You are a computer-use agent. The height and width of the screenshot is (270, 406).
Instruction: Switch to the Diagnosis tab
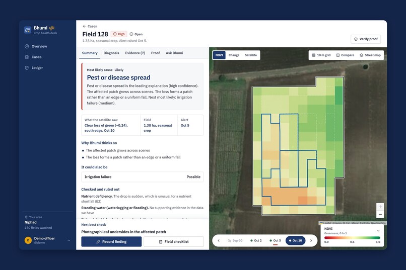111,53
